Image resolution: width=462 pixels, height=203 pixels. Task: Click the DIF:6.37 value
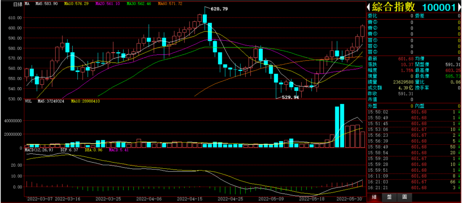pyautogui.click(x=69, y=150)
